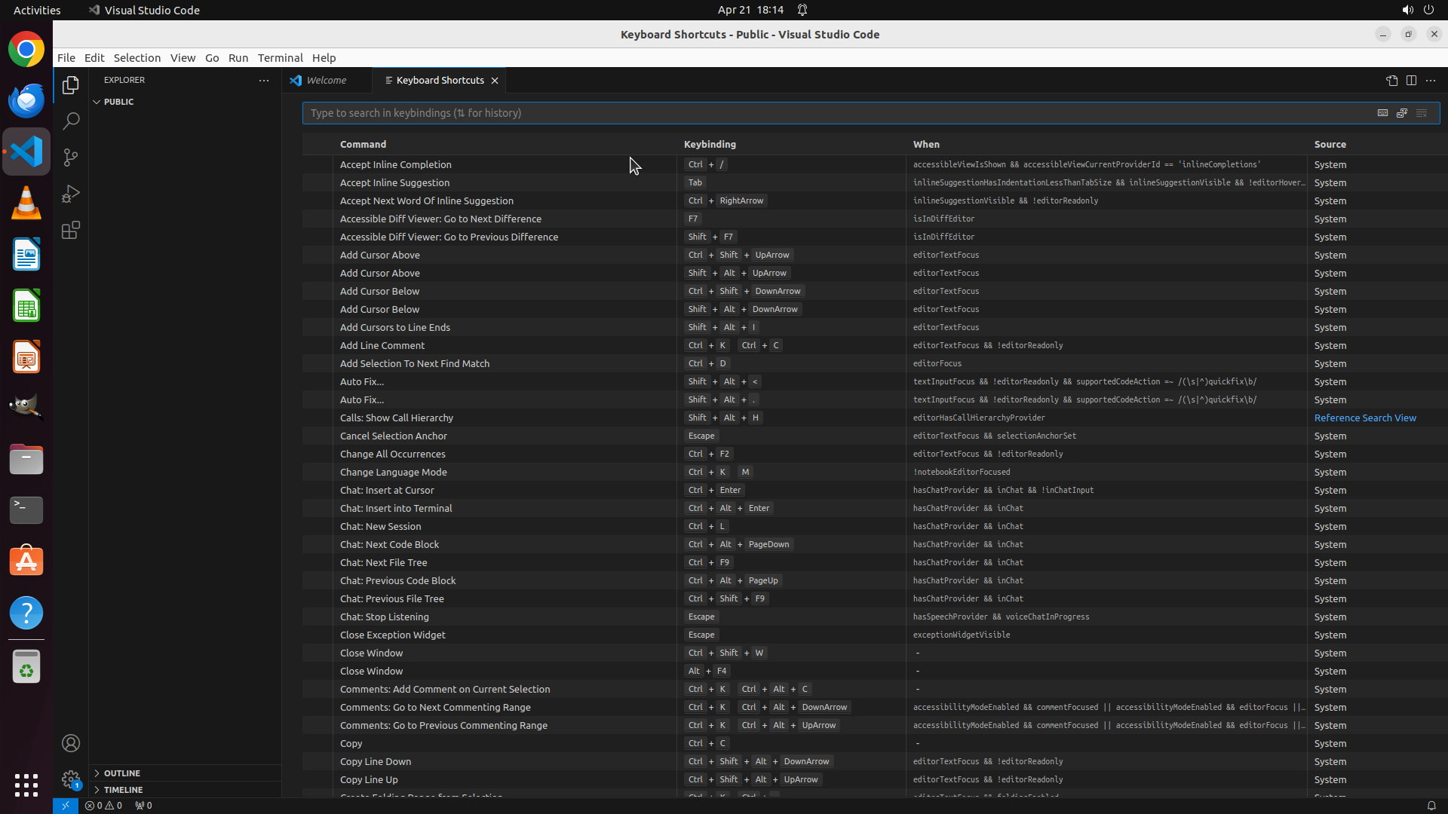Split the editor to the right
The height and width of the screenshot is (814, 1448).
pos(1411,81)
